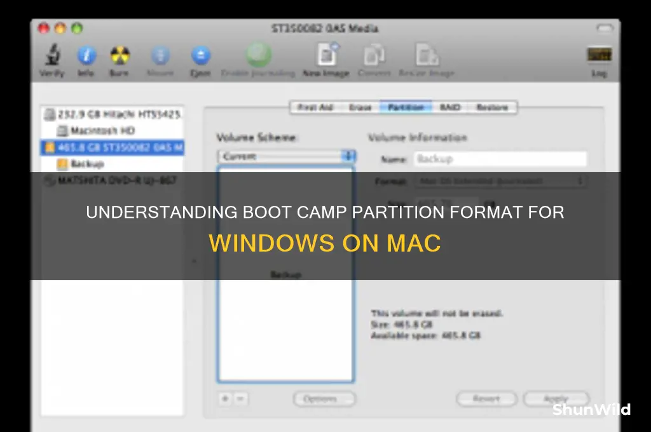This screenshot has width=651, height=432.
Task: Click the Eject toolbar icon
Action: [x=201, y=55]
